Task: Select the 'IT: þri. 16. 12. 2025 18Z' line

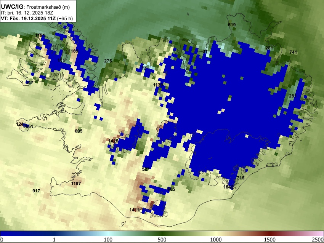Action: [27, 13]
